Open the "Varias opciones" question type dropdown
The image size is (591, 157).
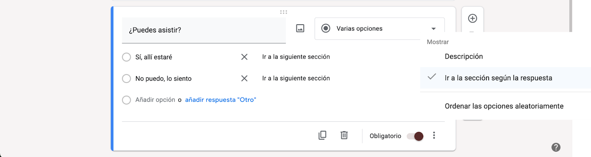point(379,29)
